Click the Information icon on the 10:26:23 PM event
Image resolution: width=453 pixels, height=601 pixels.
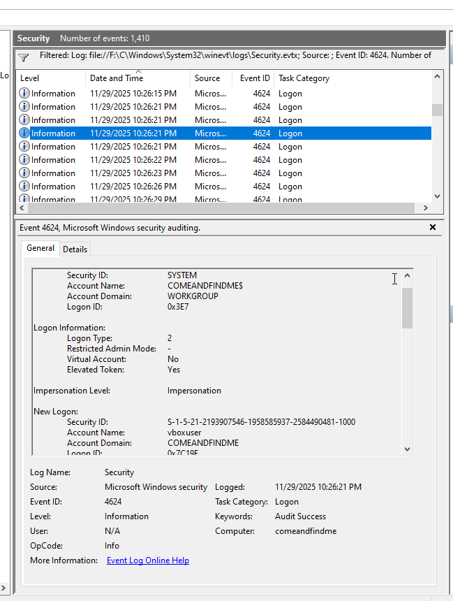[24, 173]
